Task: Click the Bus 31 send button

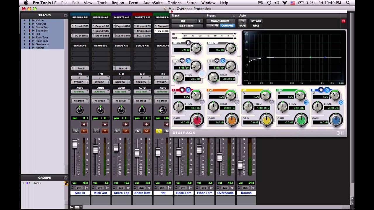Action: (80, 69)
